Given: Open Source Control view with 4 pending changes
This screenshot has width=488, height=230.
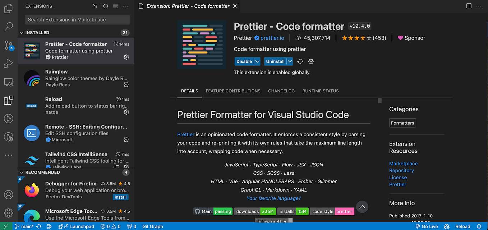Looking at the screenshot, I should 8,45.
